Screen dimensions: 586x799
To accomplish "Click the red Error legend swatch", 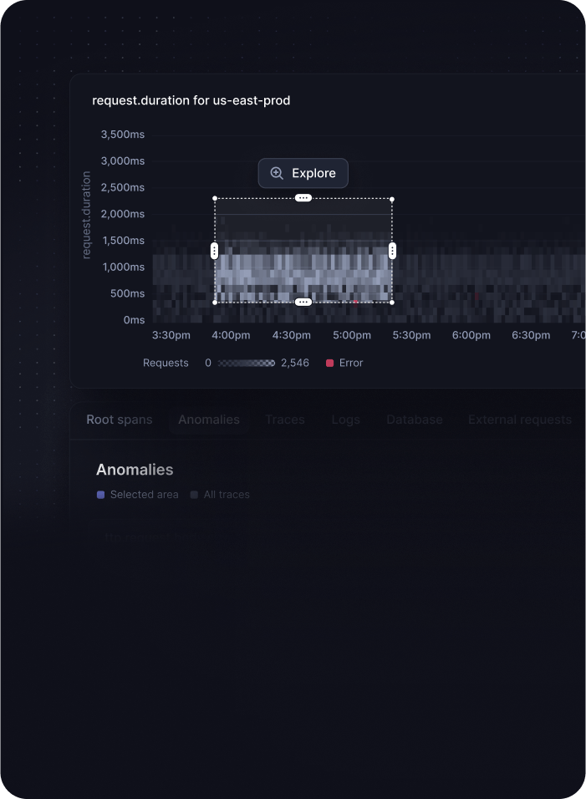I will [329, 363].
